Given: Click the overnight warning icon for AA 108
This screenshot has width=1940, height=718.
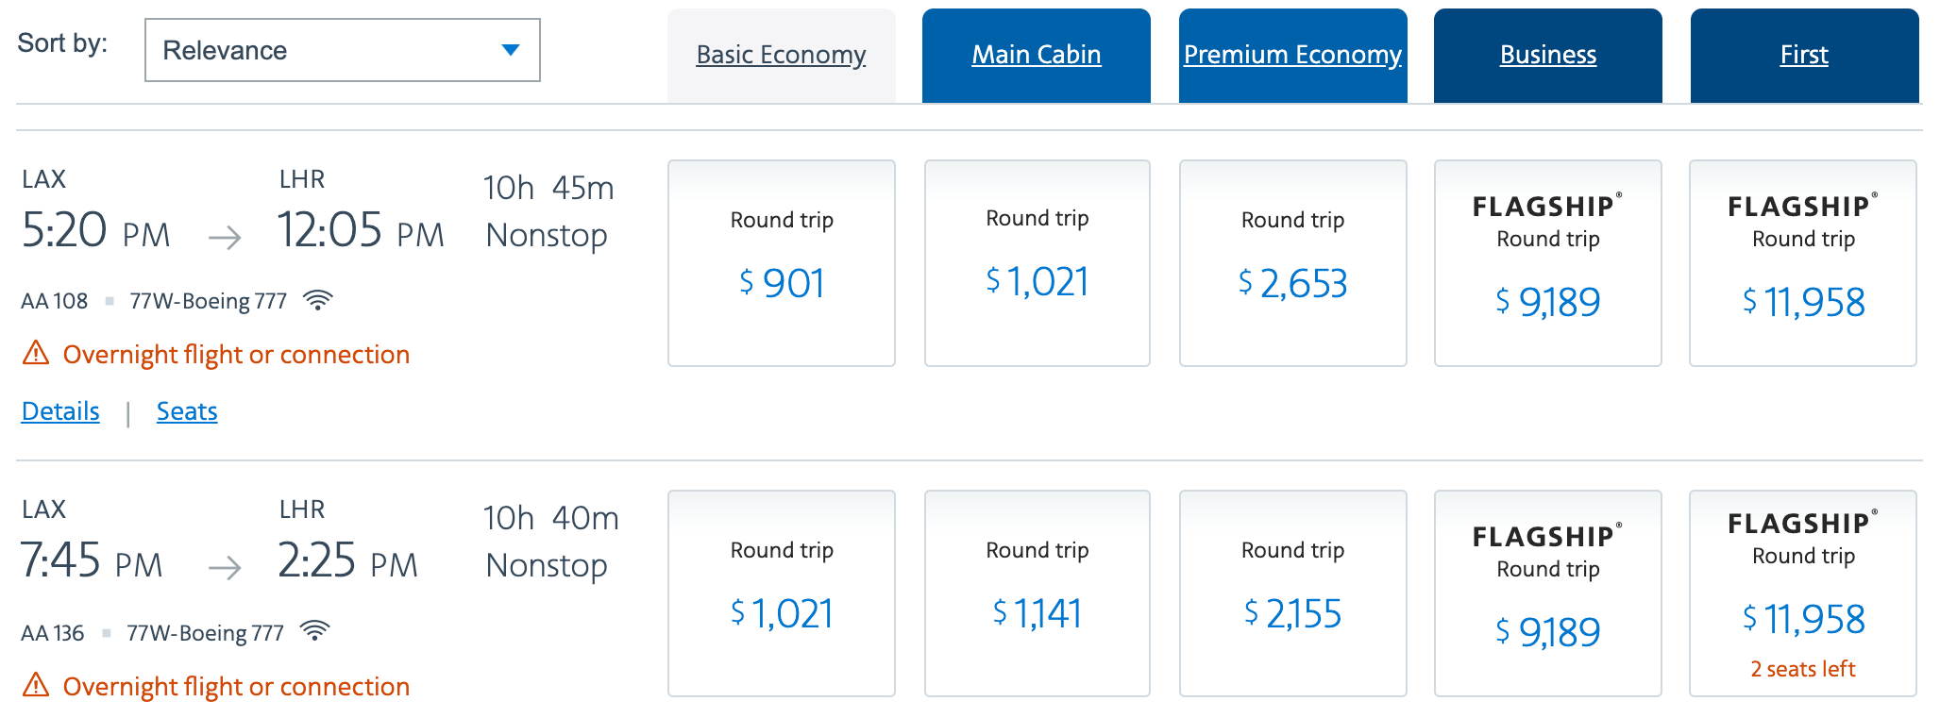Looking at the screenshot, I should (x=36, y=354).
